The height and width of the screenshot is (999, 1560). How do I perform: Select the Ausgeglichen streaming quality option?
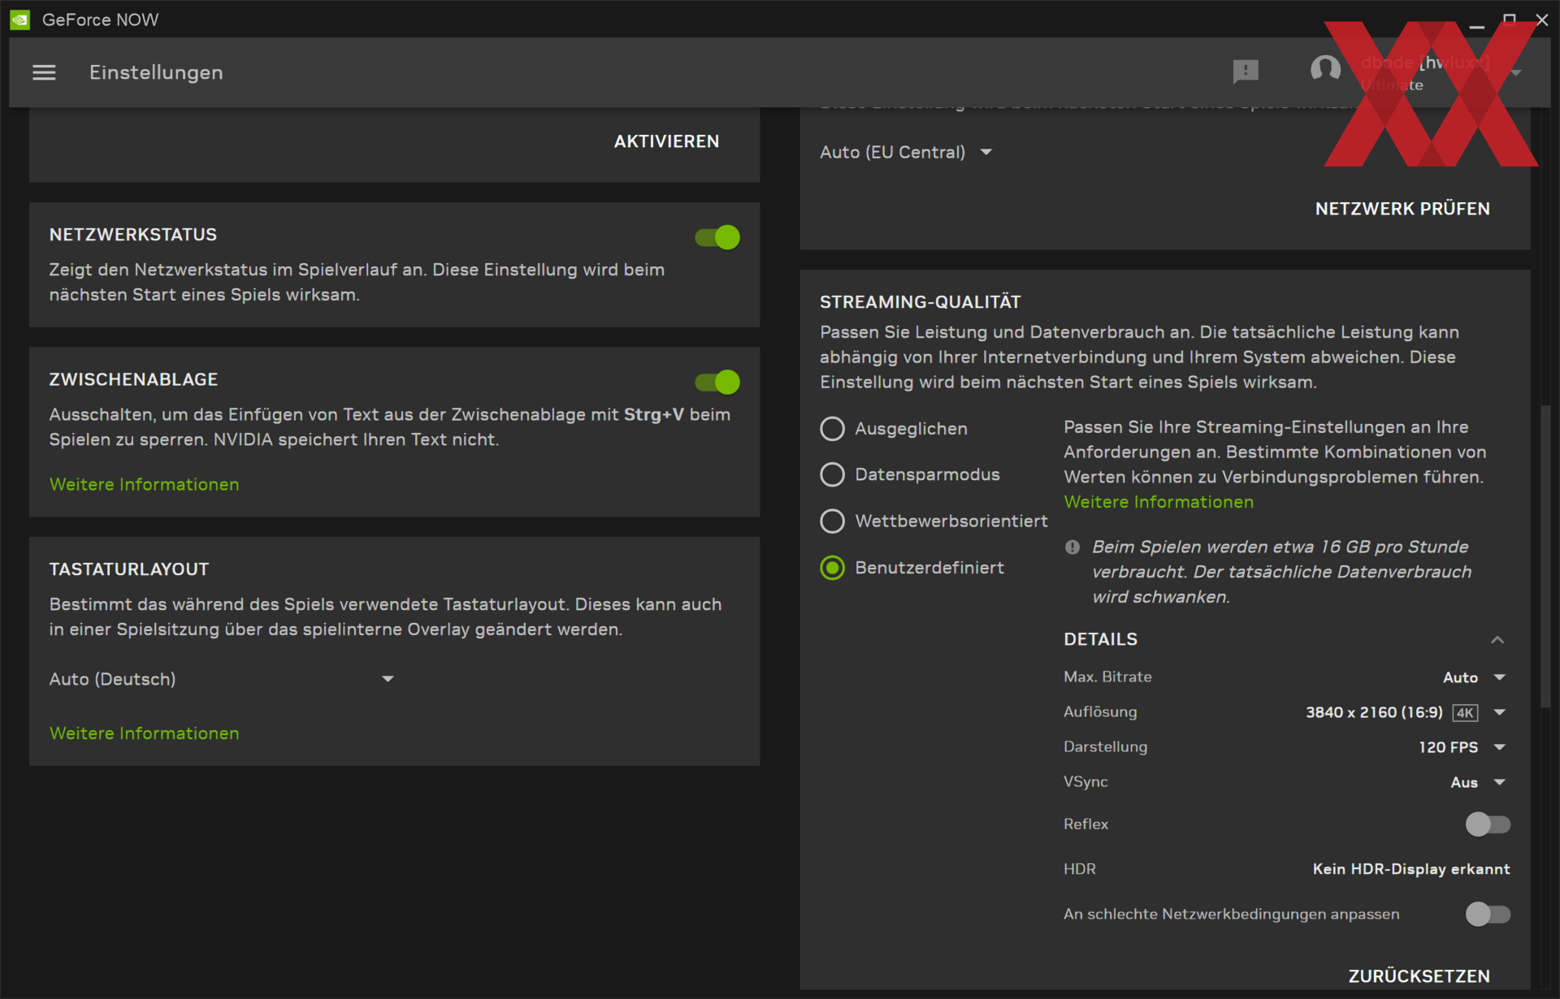pyautogui.click(x=895, y=429)
